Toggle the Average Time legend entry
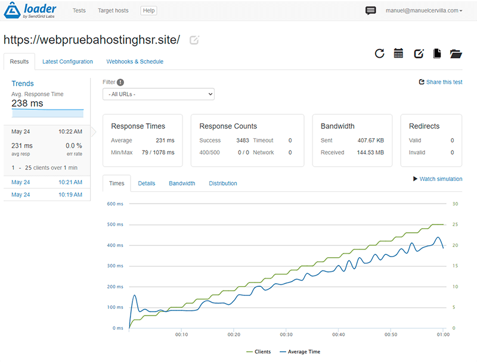The width and height of the screenshot is (477, 362). tap(300, 352)
